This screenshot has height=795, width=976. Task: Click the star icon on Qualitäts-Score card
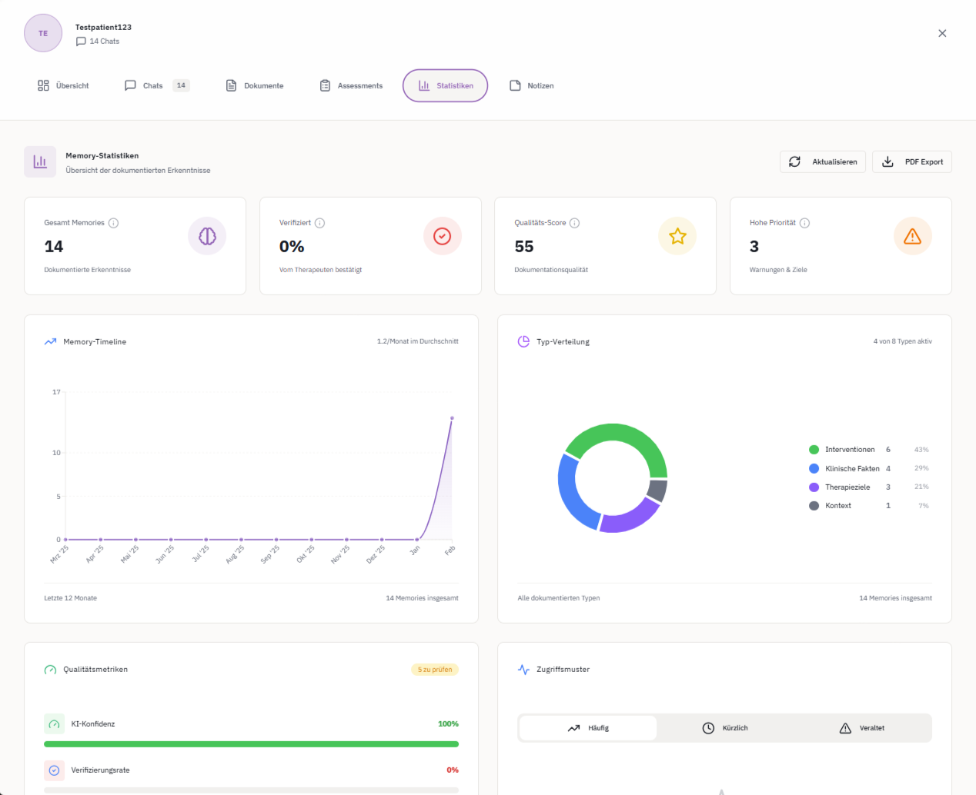click(x=677, y=236)
